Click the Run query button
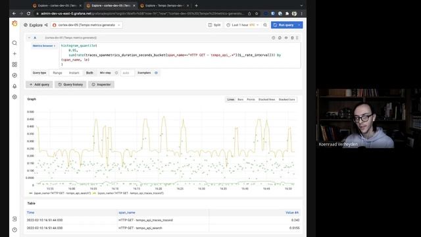Image resolution: width=421 pixels, height=237 pixels. (284, 25)
